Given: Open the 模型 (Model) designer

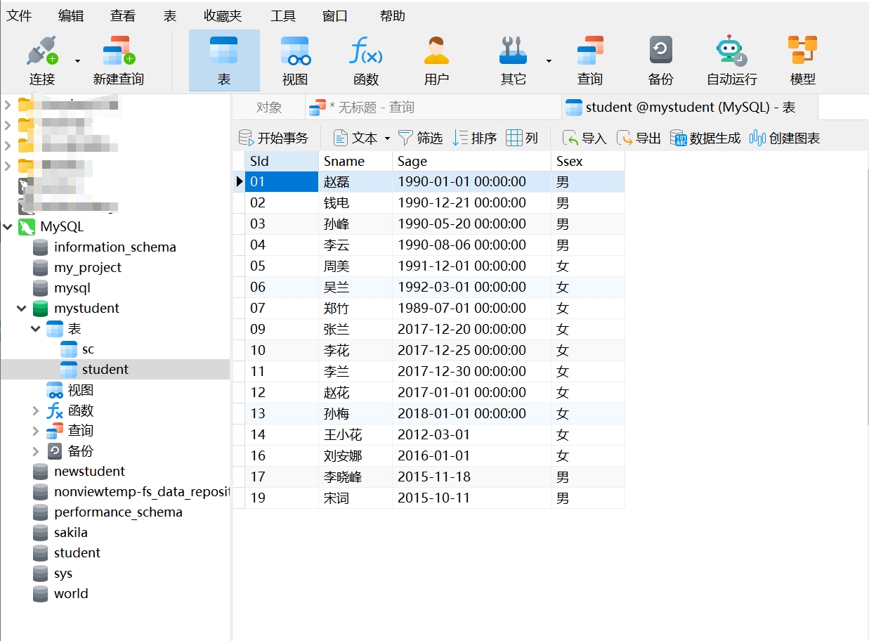Looking at the screenshot, I should click(x=802, y=60).
